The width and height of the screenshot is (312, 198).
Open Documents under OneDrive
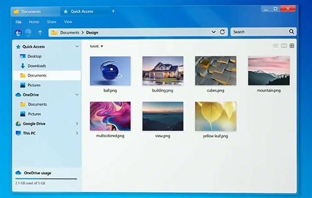47,104
